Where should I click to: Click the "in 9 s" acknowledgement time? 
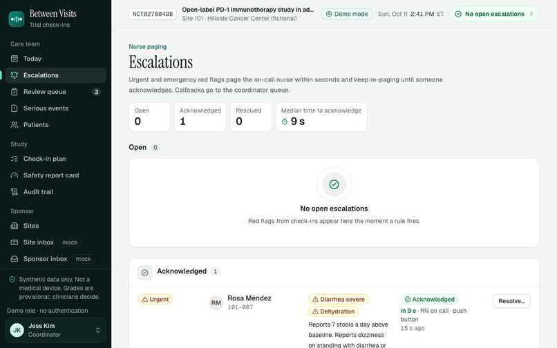[x=408, y=311]
